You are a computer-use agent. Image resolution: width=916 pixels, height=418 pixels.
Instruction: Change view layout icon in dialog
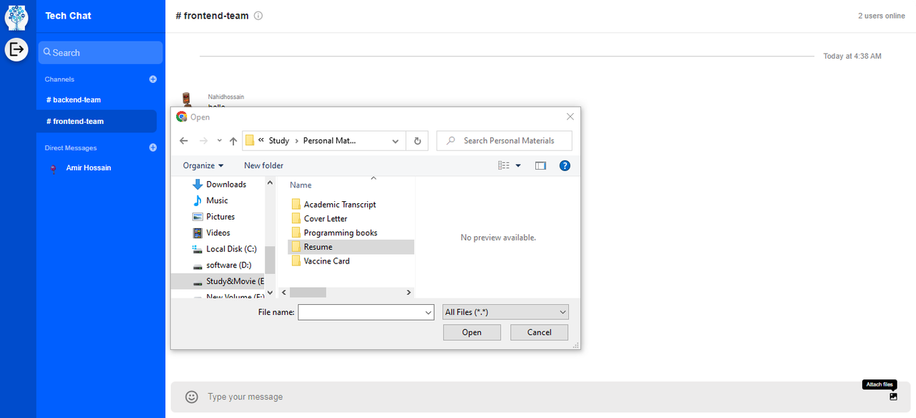pos(504,165)
